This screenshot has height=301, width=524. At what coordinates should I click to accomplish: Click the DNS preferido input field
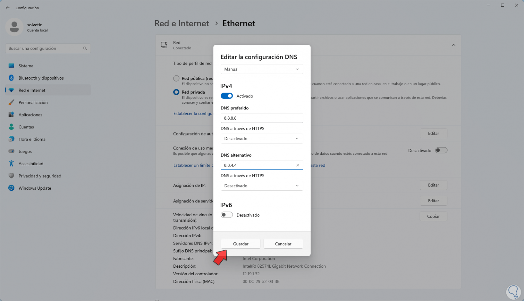(x=262, y=118)
